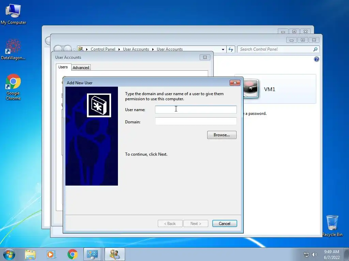This screenshot has height=261, width=349.
Task: Open Chrome from the taskbar
Action: (72, 254)
